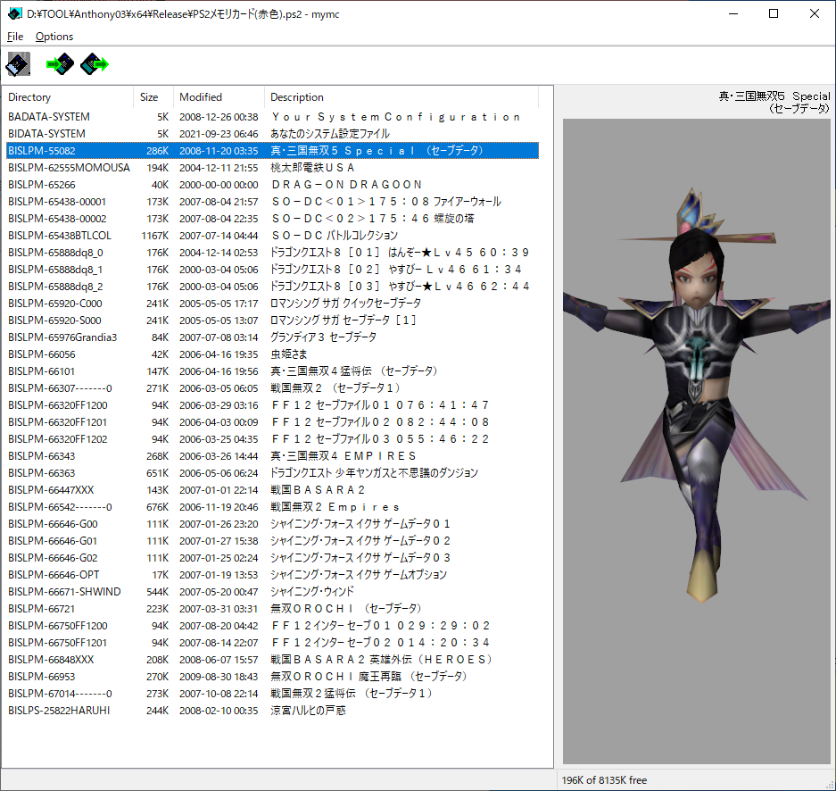Select the BISLPM-66721 save row

click(272, 609)
